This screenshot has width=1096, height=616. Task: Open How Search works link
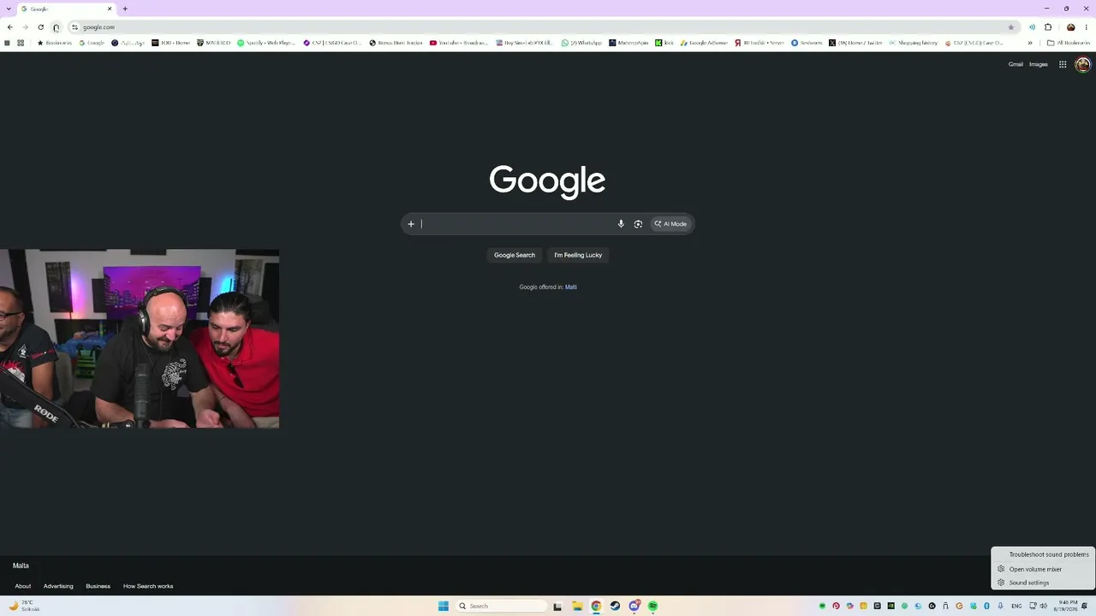(148, 586)
